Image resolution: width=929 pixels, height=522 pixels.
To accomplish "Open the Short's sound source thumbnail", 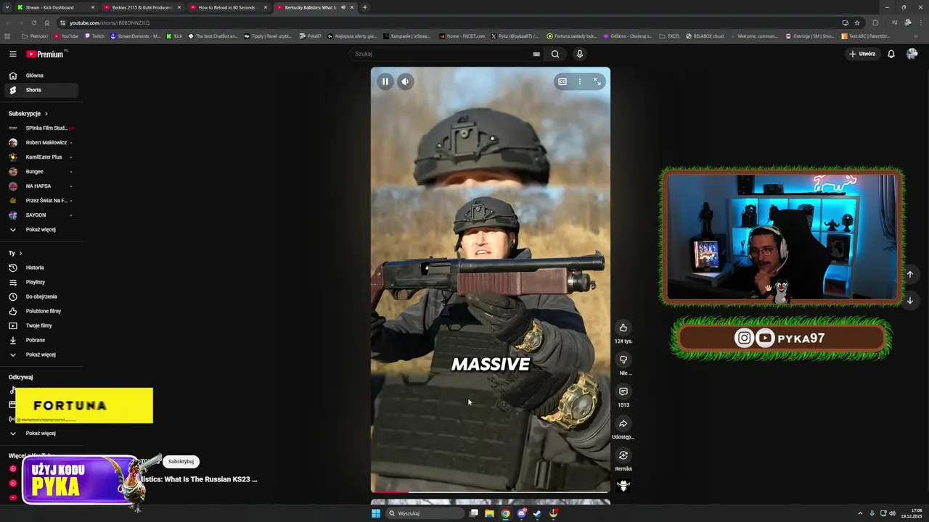I will click(x=623, y=486).
